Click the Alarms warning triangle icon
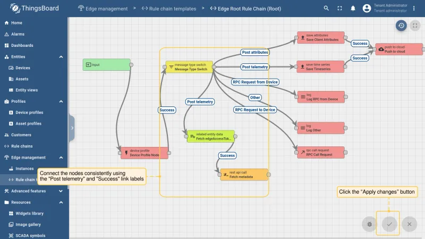425x239 pixels. [6, 34]
